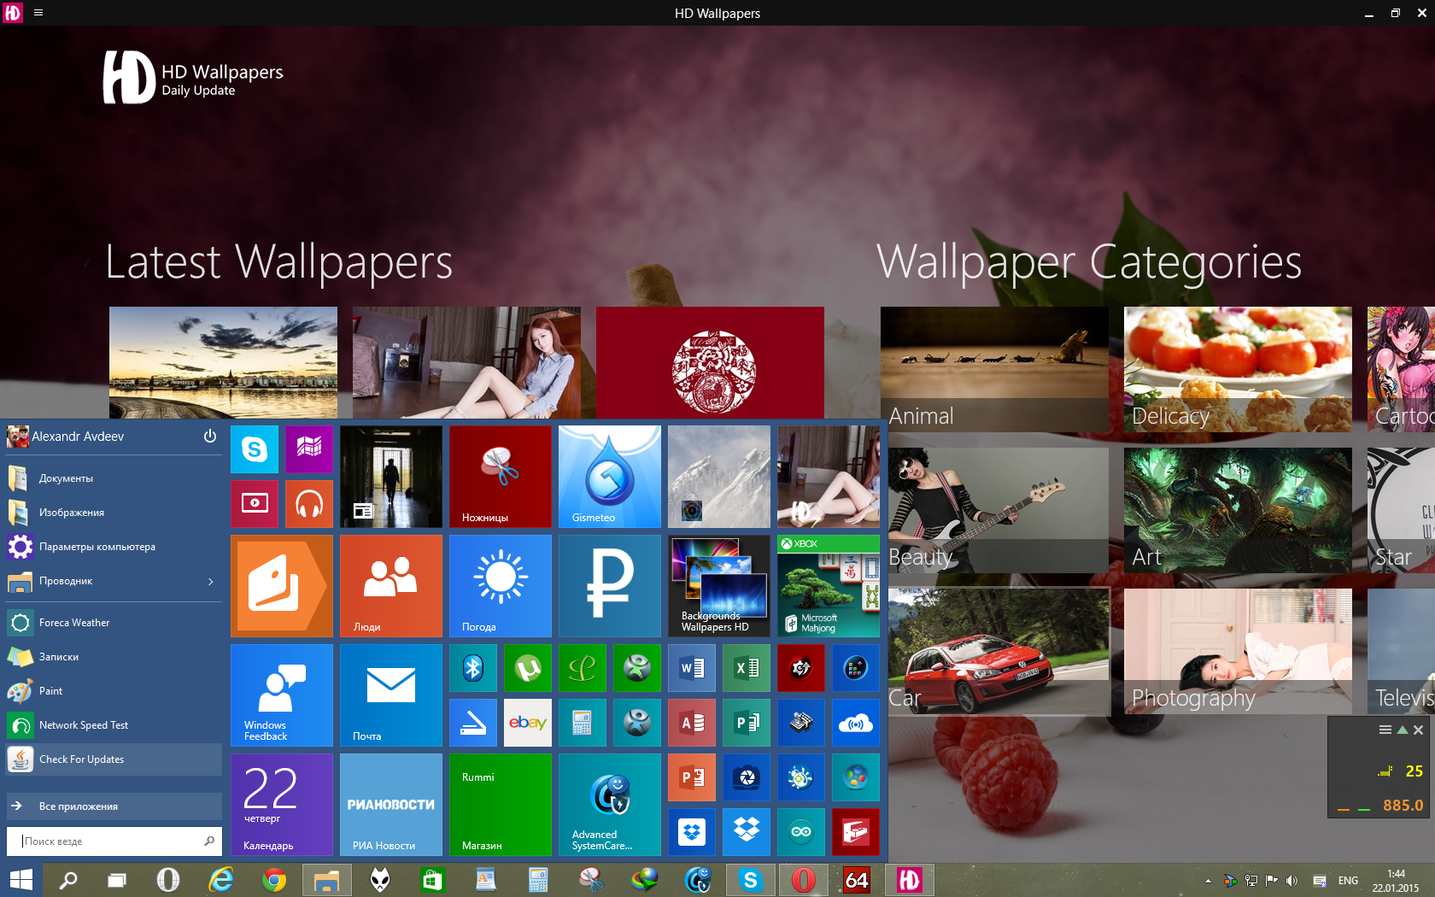Open Task View on the taskbar
Viewport: 1435px width, 897px height.
(117, 880)
